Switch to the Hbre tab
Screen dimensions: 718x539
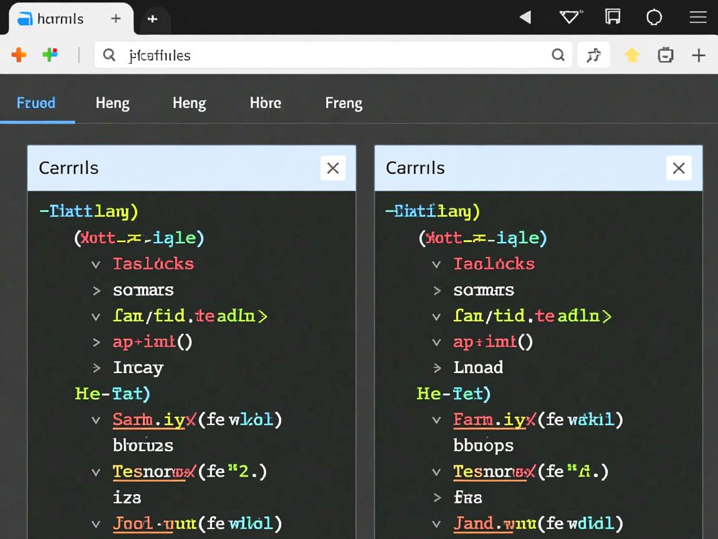coord(266,103)
